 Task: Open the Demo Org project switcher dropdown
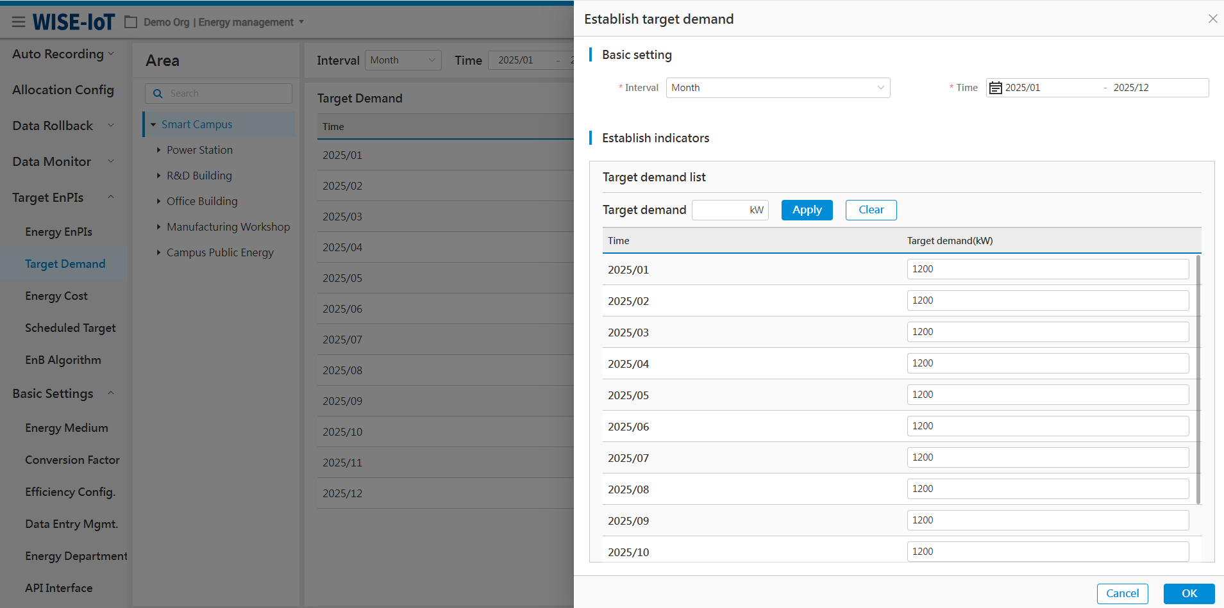point(301,22)
